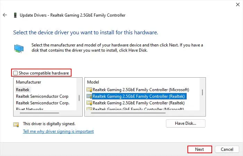Enable the Show compatible hardware checkbox
Viewport: 243px width, 156px height.
(15, 73)
